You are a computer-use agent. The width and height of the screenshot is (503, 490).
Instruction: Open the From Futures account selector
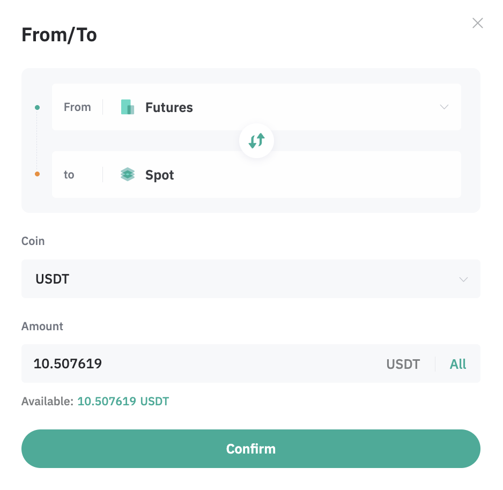pos(256,107)
